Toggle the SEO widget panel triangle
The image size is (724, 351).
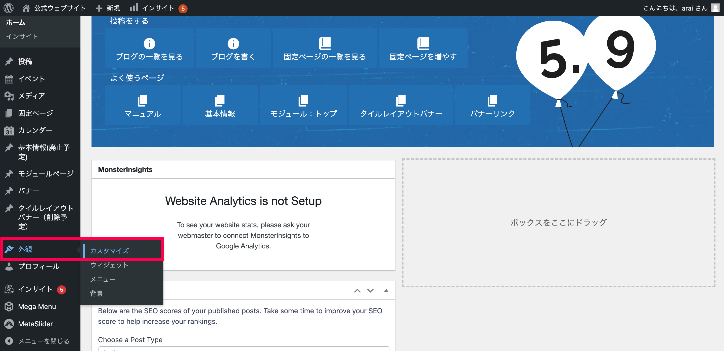pos(386,290)
